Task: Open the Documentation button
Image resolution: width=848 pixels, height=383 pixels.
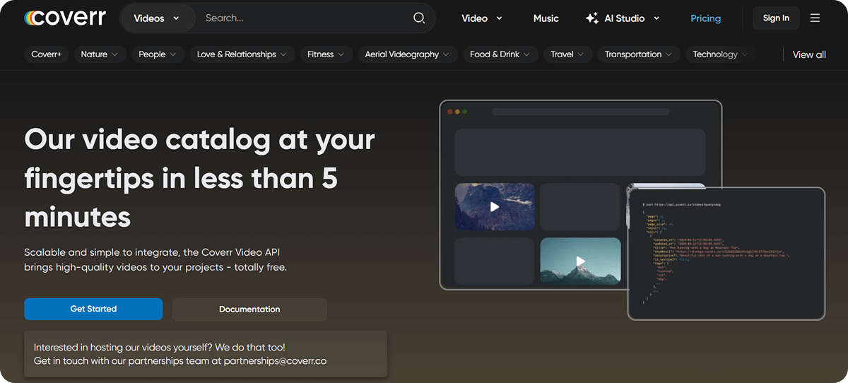Action: tap(249, 310)
